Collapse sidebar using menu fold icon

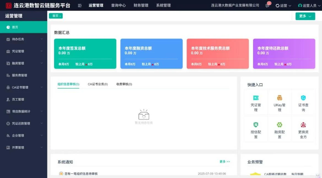(x=80, y=6)
